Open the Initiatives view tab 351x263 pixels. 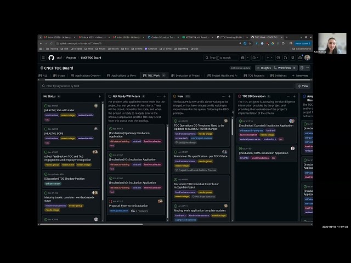(279, 76)
